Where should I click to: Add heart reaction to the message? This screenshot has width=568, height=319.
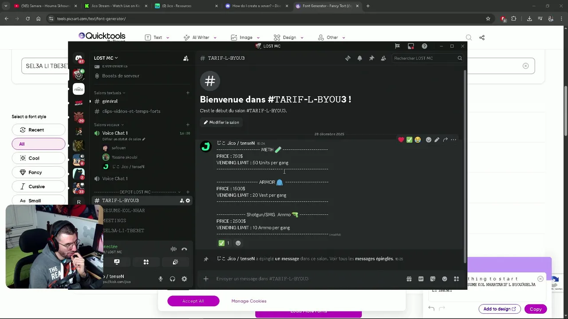(401, 140)
